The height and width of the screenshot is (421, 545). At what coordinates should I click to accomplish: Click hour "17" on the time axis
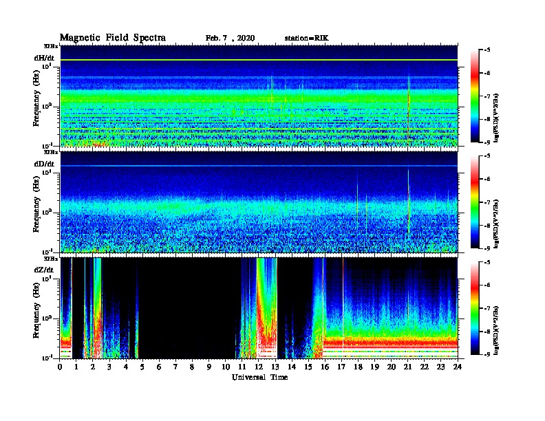point(342,367)
